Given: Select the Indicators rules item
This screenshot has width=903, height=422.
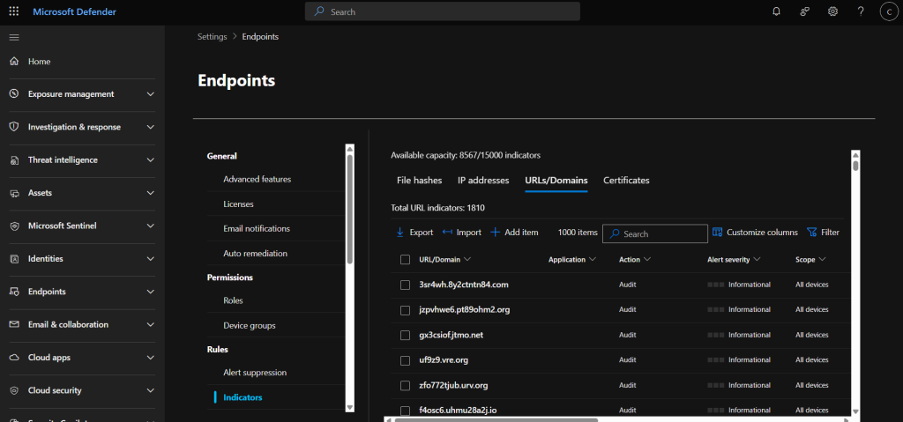Looking at the screenshot, I should click(243, 397).
